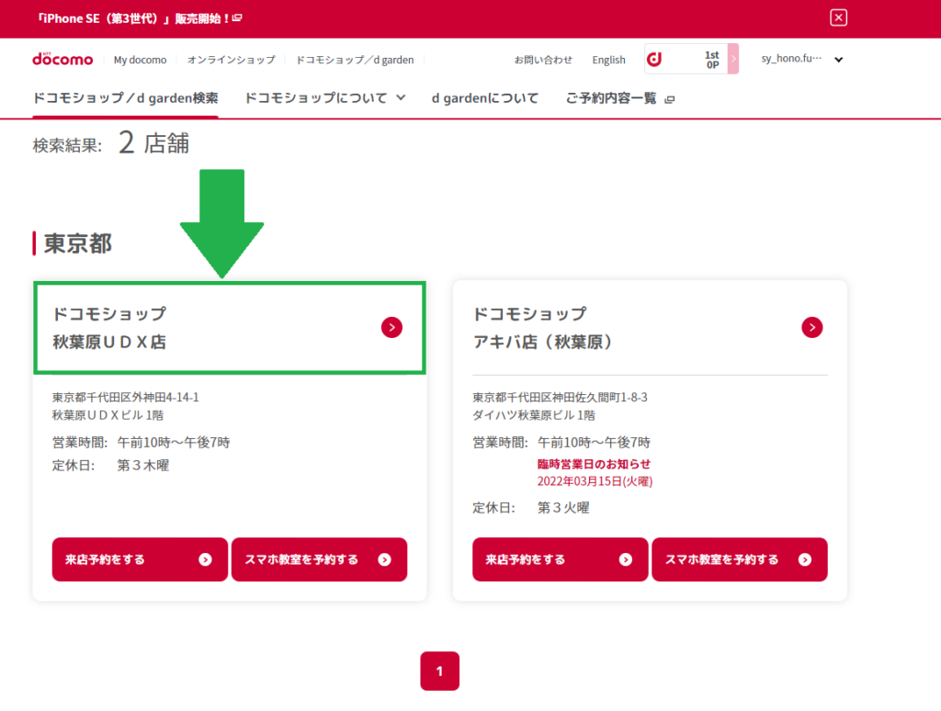941x711 pixels.
Task: Click arrow icon on アキバ店 来店予約 button
Action: pyautogui.click(x=625, y=559)
